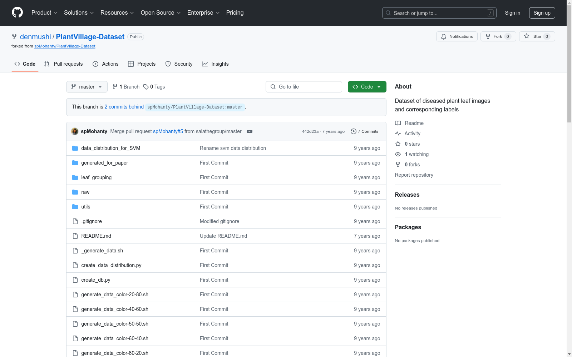Click the branch icon beside 1 Branch
Screen dimensions: 572x357
click(x=115, y=87)
